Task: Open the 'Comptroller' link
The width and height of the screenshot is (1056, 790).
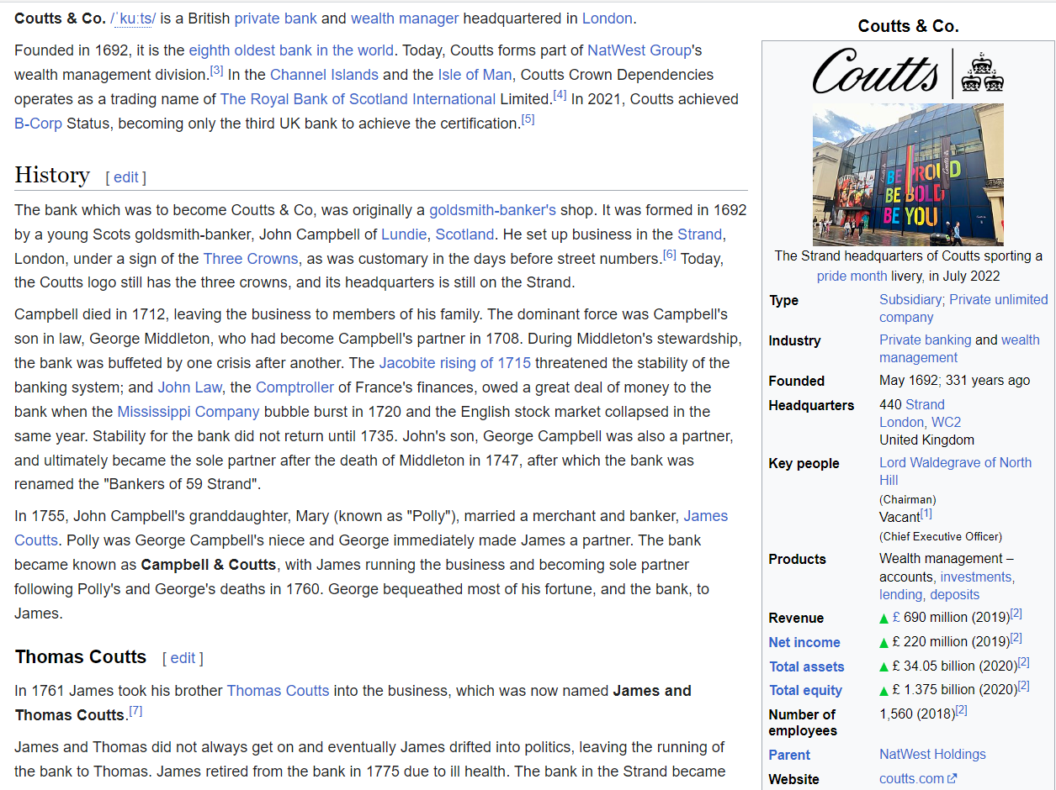Action: coord(295,388)
